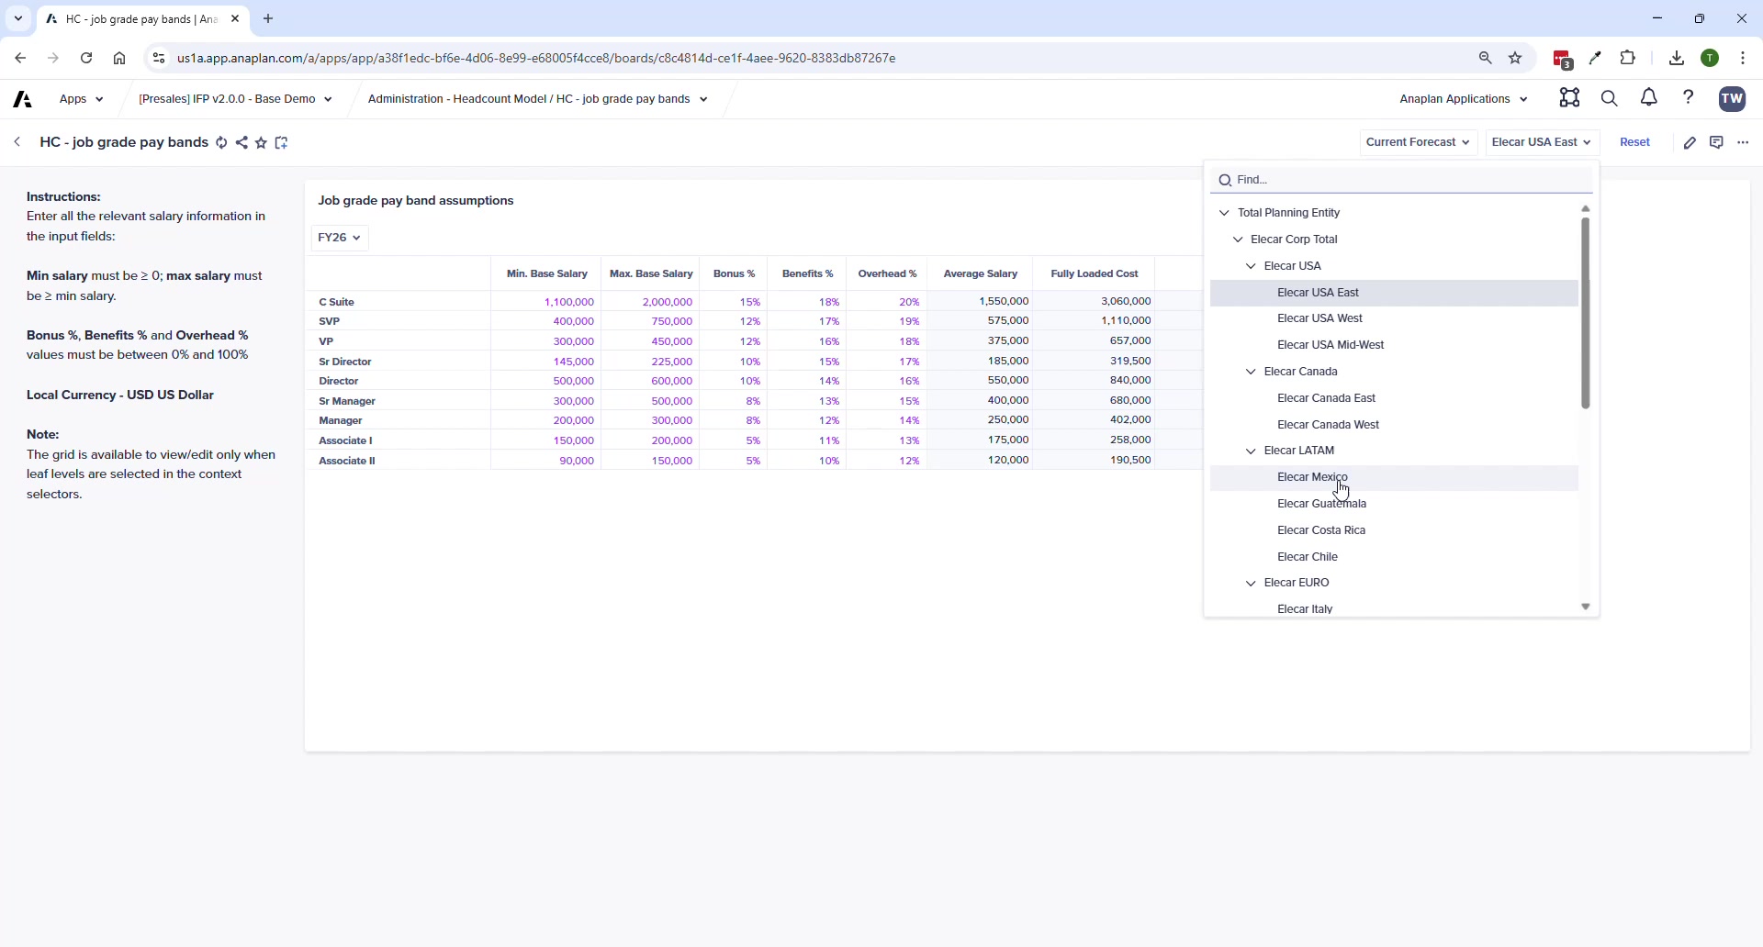Image resolution: width=1763 pixels, height=947 pixels.
Task: Click the Reset button
Action: point(1635,142)
